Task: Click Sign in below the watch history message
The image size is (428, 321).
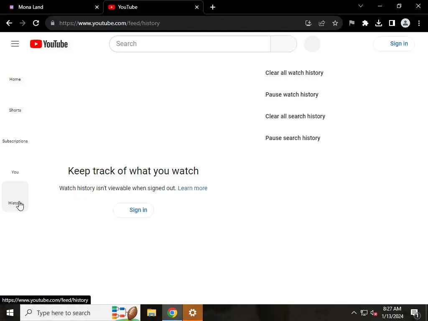Action: click(x=133, y=210)
